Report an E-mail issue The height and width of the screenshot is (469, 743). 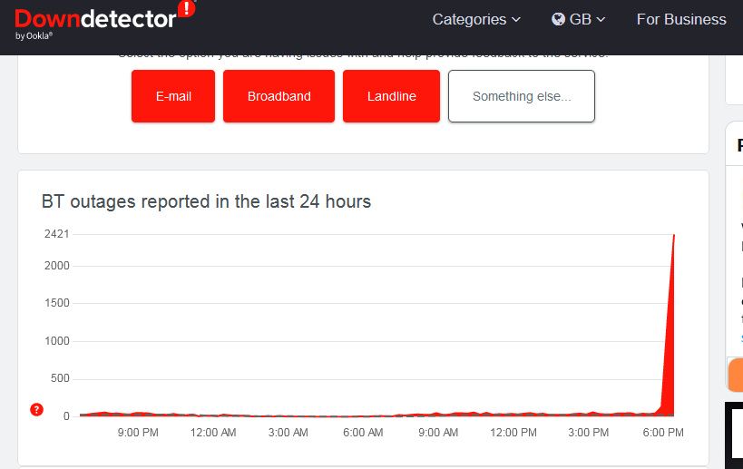(173, 96)
